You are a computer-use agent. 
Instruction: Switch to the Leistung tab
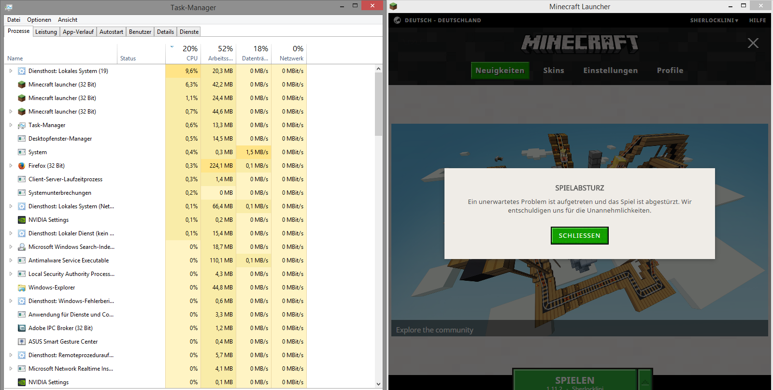tap(46, 32)
